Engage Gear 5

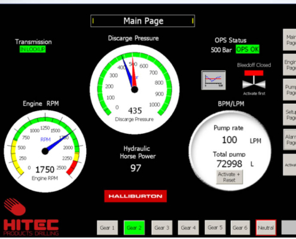(215, 227)
